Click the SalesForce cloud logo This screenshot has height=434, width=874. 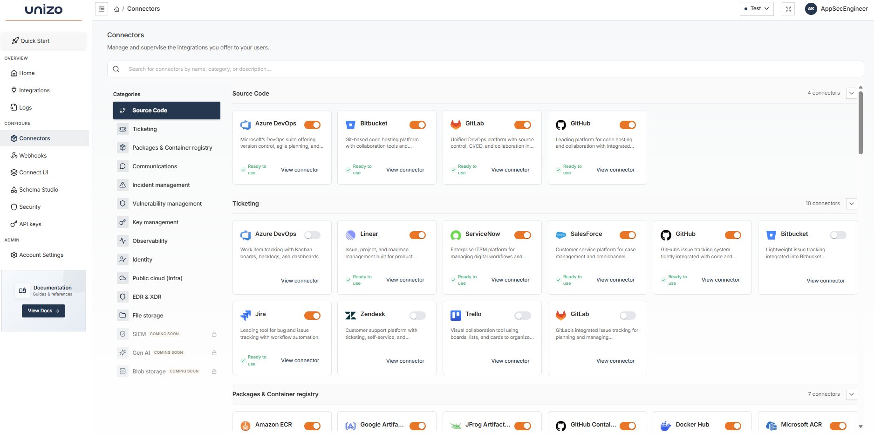561,235
